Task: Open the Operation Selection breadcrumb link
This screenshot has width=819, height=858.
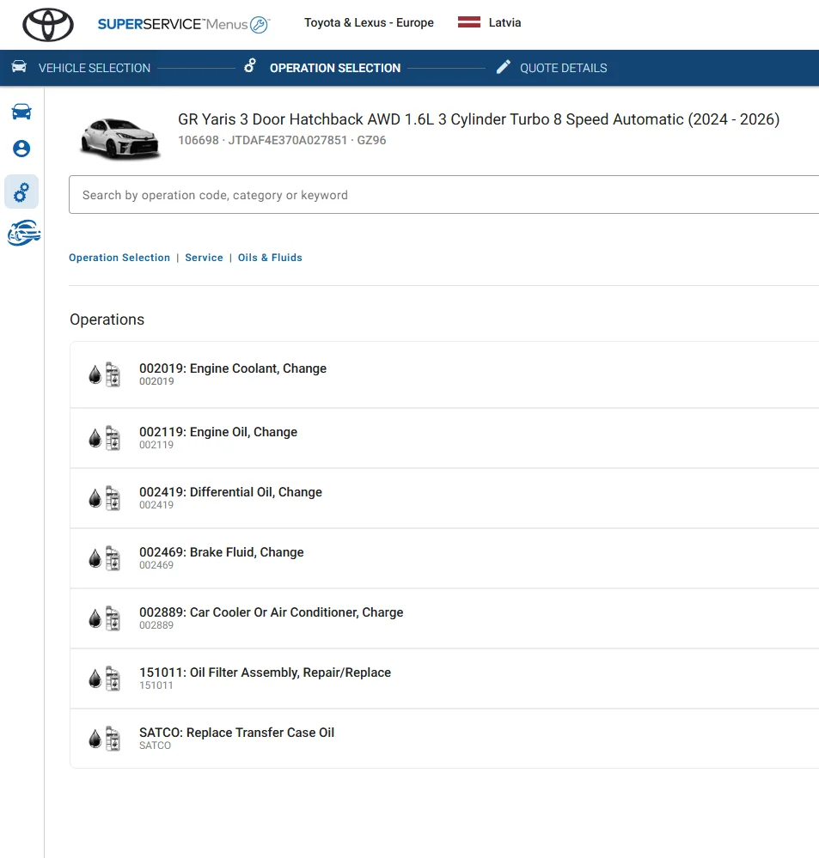Action: (119, 258)
